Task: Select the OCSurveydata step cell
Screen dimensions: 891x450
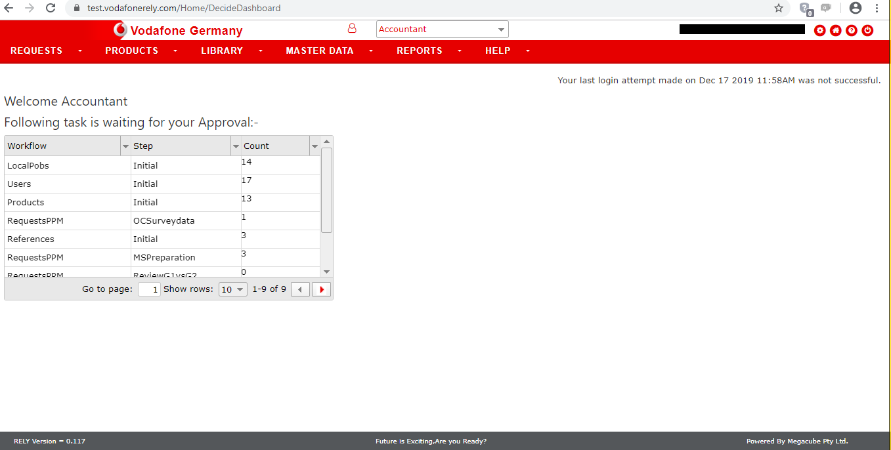Action: pos(186,220)
